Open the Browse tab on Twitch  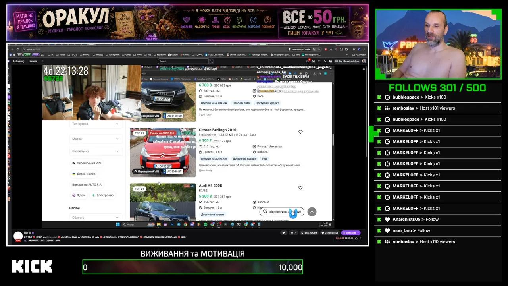tap(33, 61)
